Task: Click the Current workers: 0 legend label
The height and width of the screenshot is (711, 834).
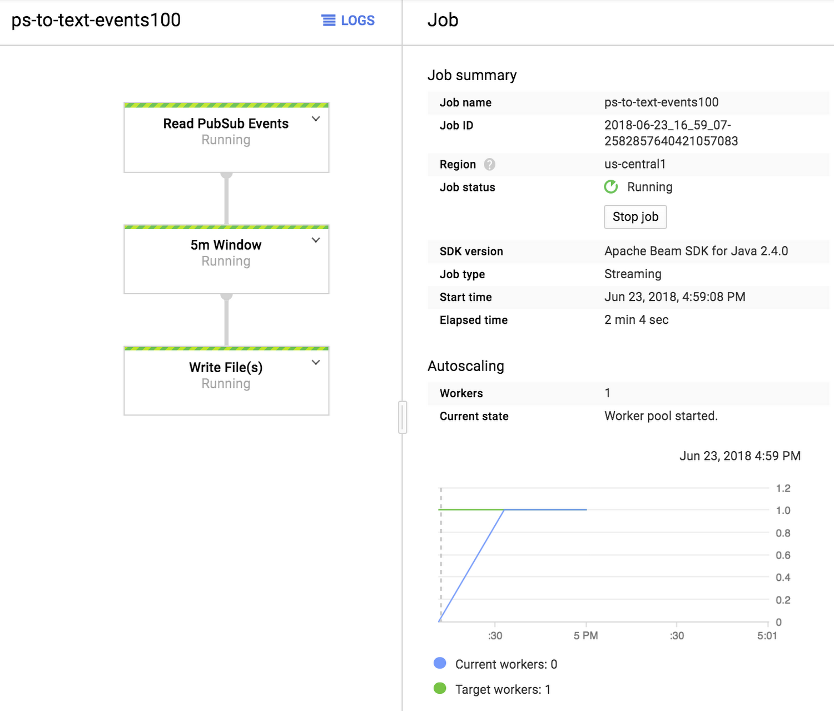Action: (x=506, y=664)
